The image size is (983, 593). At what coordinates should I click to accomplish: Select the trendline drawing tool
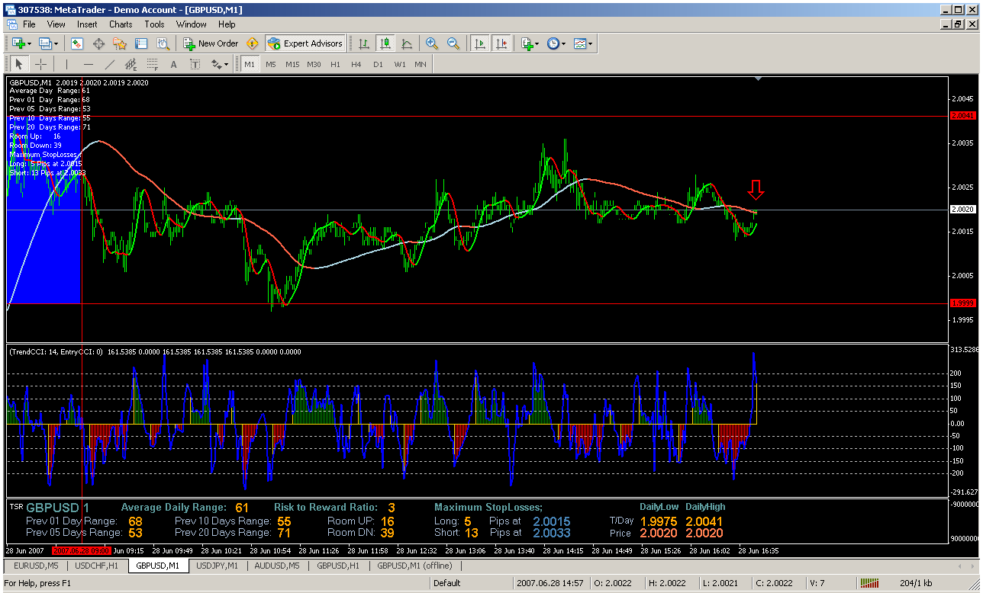110,65
